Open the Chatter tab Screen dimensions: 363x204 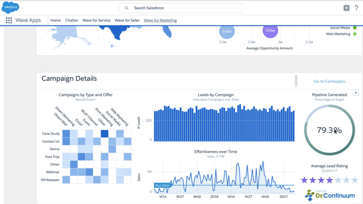[x=72, y=20]
